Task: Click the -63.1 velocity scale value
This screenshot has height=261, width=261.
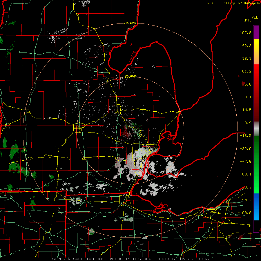Action: 246,174
